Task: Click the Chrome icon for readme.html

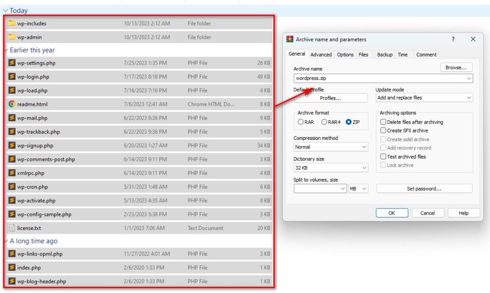Action: click(x=12, y=104)
